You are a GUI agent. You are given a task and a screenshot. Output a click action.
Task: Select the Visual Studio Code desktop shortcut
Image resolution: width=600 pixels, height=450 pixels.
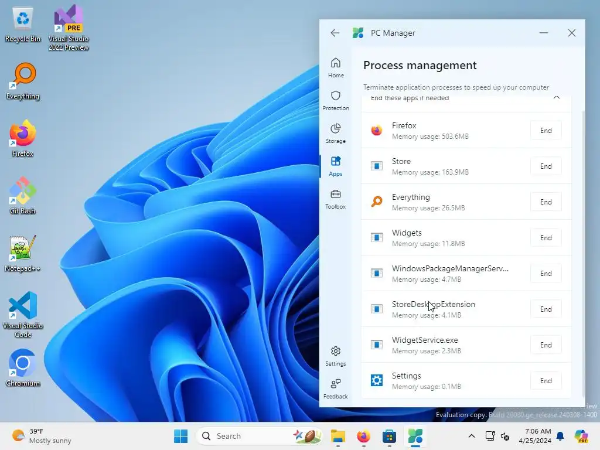(23, 315)
